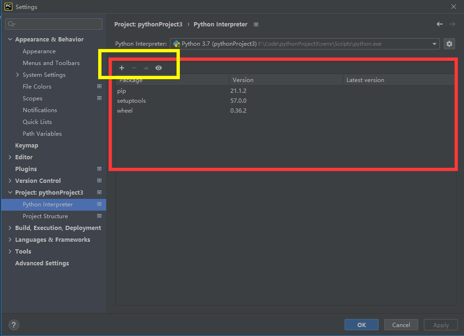Open File Colors settings

(x=37, y=87)
